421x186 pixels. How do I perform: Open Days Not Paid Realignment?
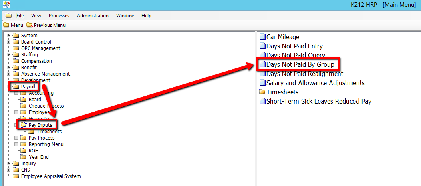click(x=304, y=74)
